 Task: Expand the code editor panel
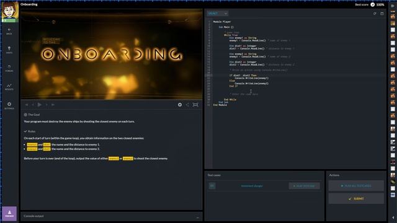point(382,14)
